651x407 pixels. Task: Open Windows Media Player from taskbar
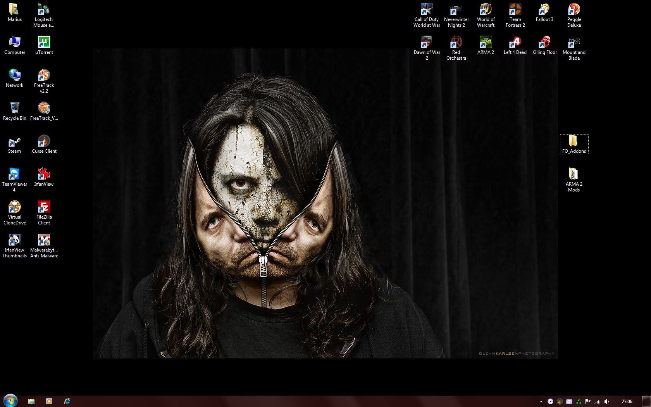tap(49, 401)
